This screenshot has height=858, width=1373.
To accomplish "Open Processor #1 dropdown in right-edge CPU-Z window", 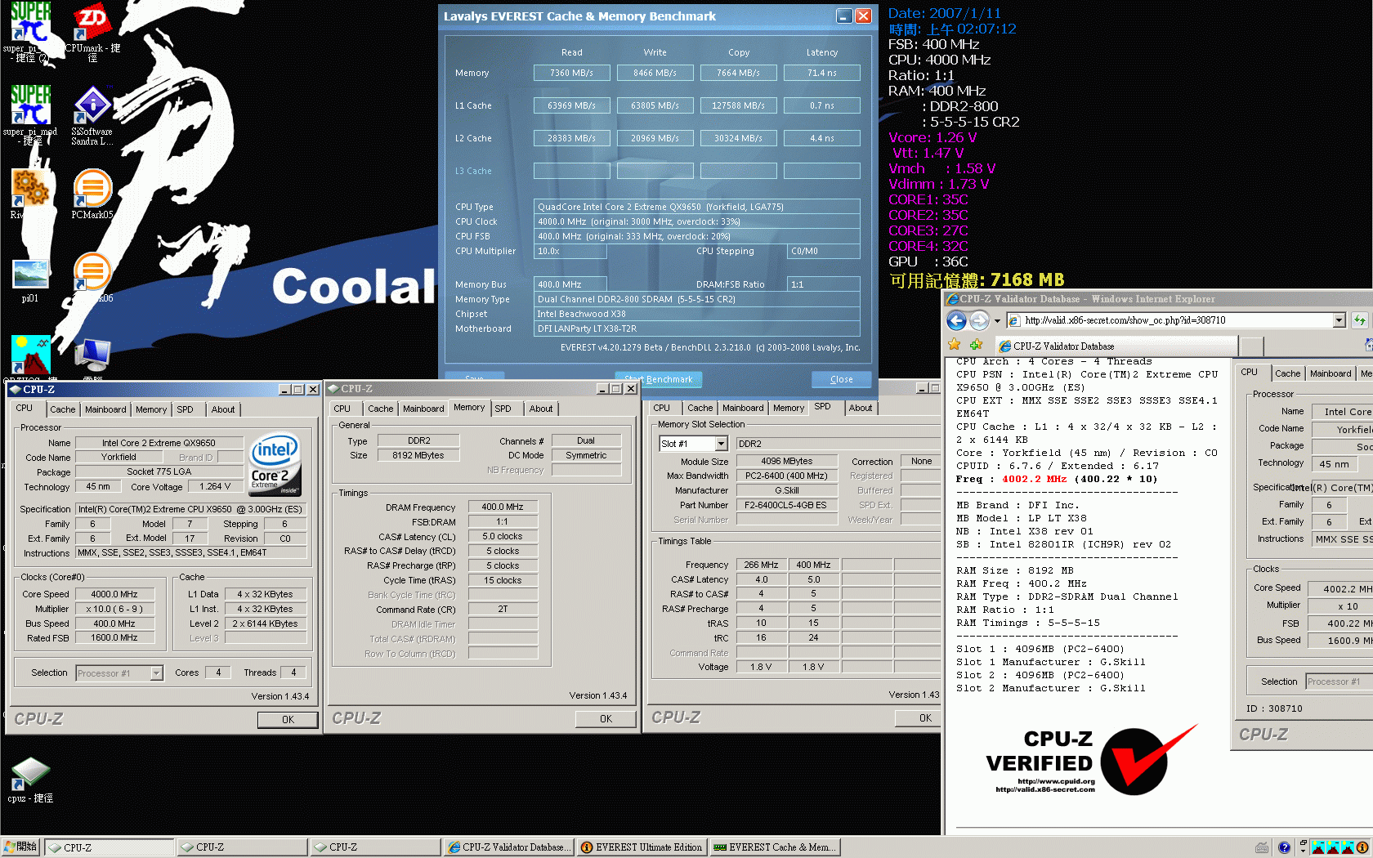I will [x=1339, y=681].
